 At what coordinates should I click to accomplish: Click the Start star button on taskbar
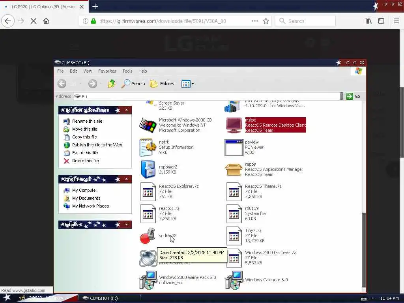[7, 297]
